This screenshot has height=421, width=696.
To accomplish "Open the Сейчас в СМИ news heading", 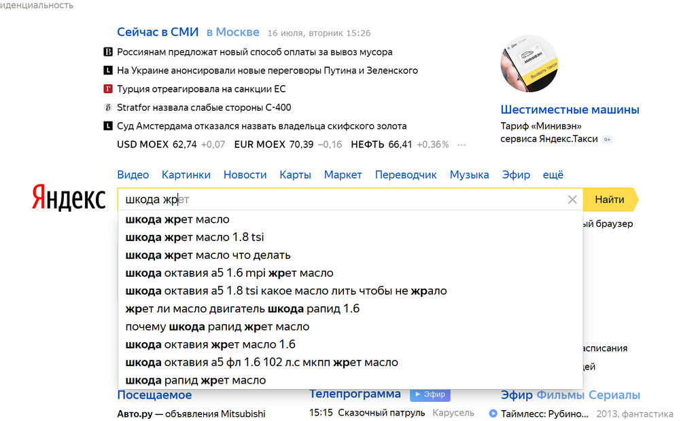I will (158, 32).
